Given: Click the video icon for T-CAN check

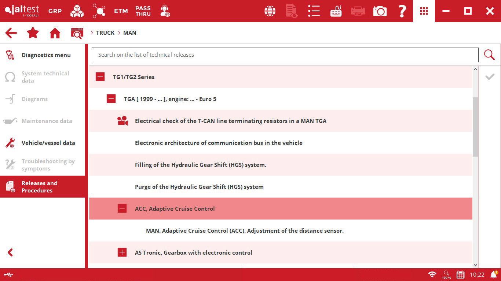Looking at the screenshot, I should pyautogui.click(x=122, y=121).
